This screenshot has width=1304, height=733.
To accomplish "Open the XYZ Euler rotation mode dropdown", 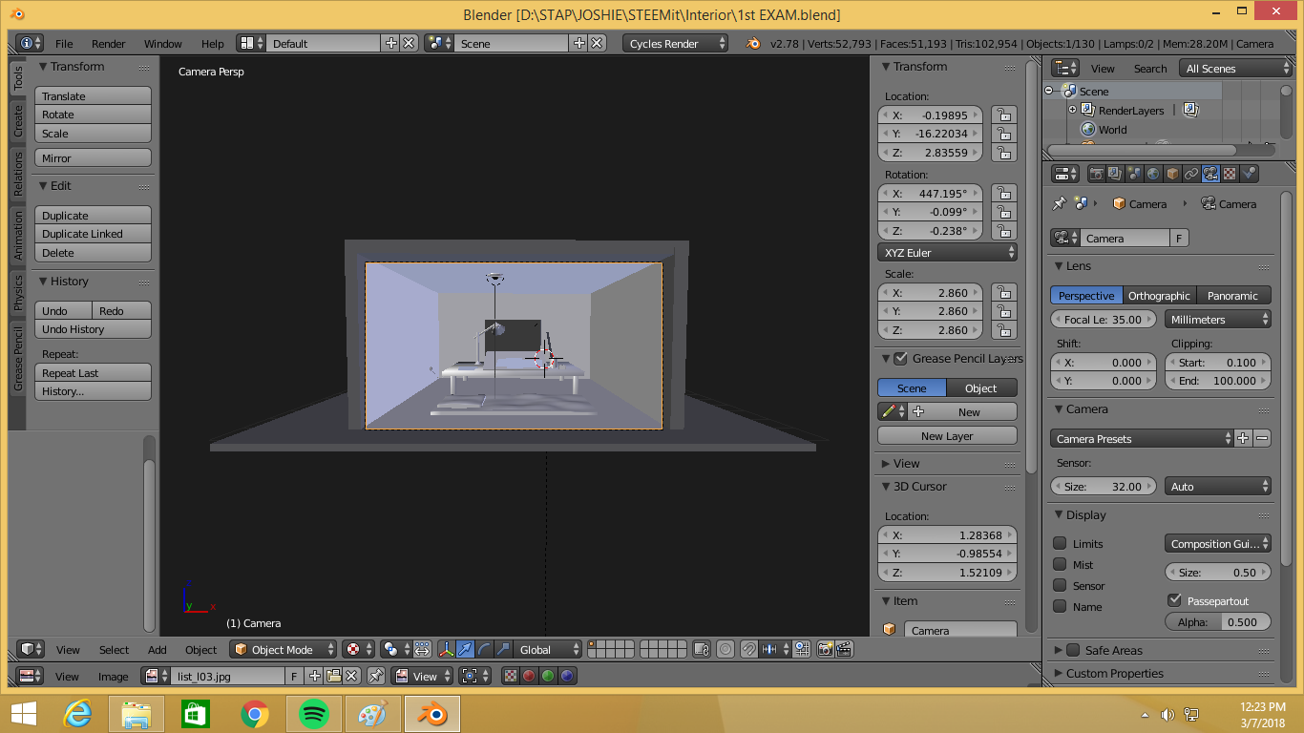I will pos(947,252).
